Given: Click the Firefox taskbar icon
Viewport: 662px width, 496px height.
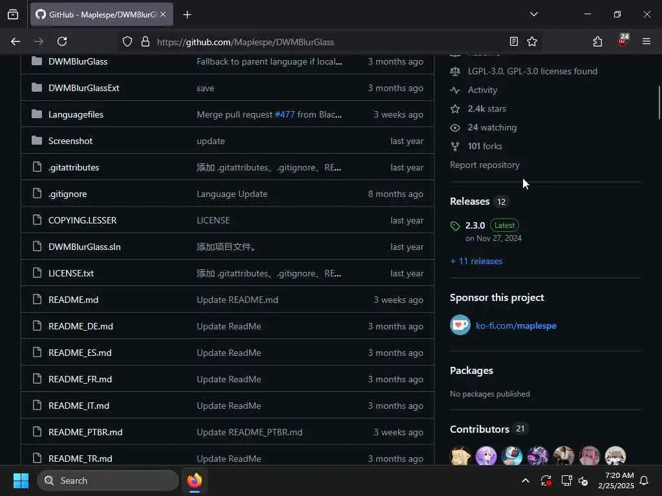Looking at the screenshot, I should (195, 480).
